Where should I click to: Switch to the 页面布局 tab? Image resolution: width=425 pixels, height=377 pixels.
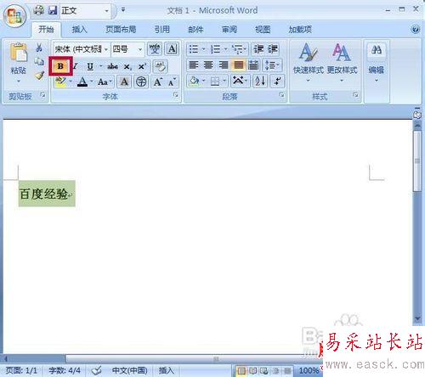pyautogui.click(x=121, y=29)
